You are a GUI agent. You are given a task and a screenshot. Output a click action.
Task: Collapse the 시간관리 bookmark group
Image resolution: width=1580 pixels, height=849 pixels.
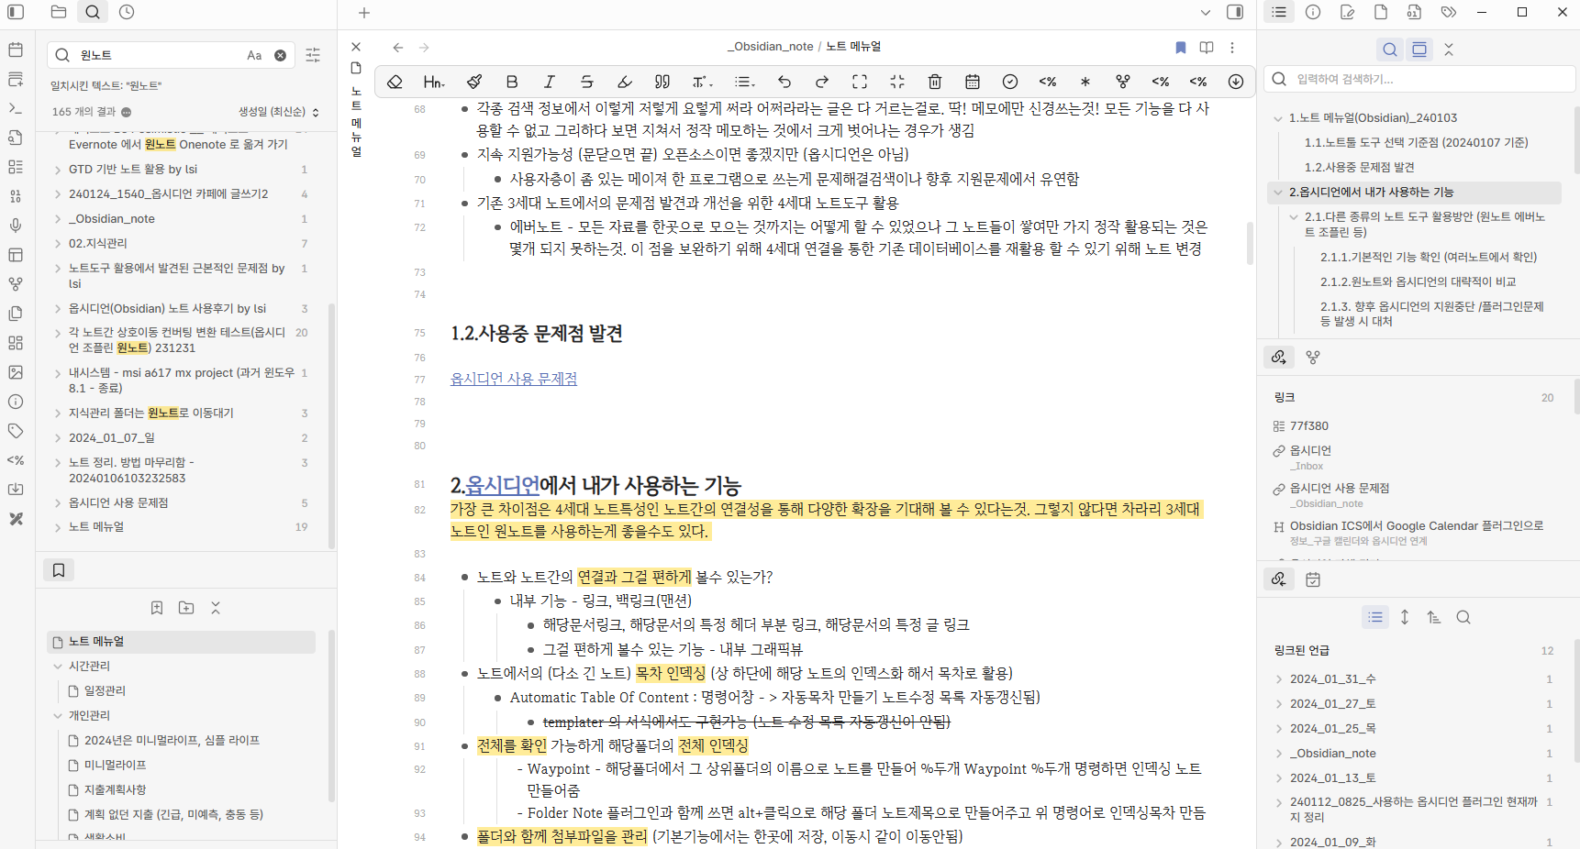pos(58,666)
